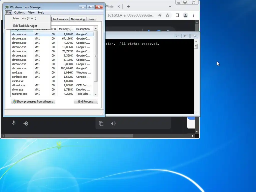The image size is (256, 192).
Task: Click the command prompt scrollbar thumb
Action: tap(196, 46)
